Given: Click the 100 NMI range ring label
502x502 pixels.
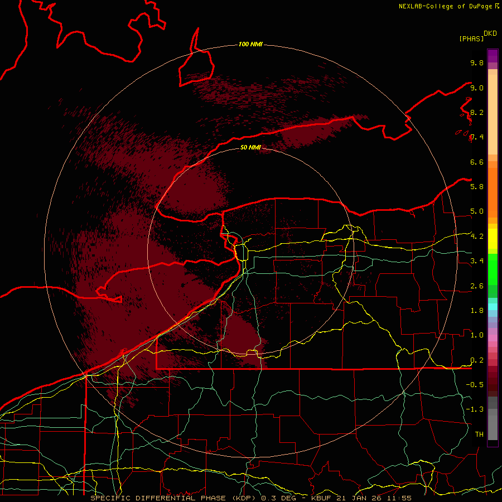Looking at the screenshot, I should coord(250,44).
